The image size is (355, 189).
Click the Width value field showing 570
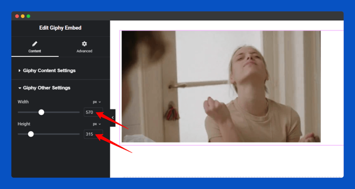click(x=93, y=112)
